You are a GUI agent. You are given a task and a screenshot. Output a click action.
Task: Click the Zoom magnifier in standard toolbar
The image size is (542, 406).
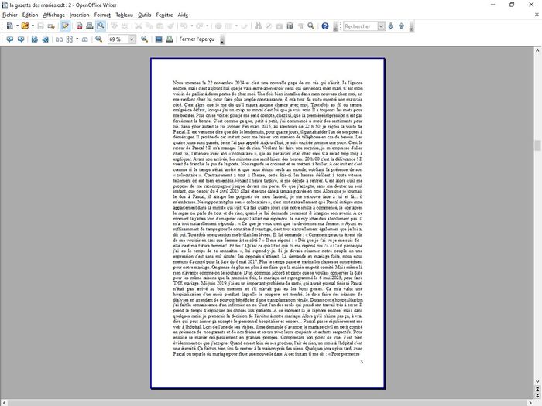pos(311,26)
